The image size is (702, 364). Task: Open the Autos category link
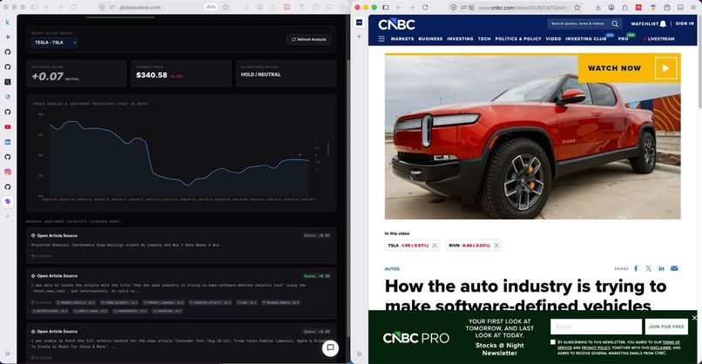coord(392,268)
